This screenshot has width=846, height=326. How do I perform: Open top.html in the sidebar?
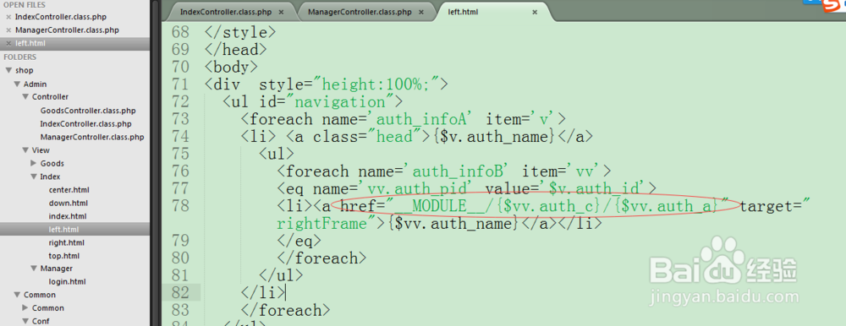point(63,255)
